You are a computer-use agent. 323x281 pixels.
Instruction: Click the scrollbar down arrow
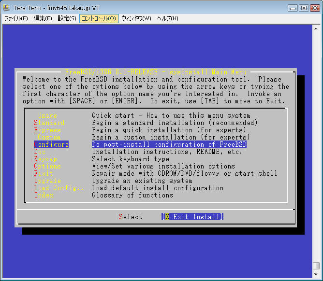point(316,274)
